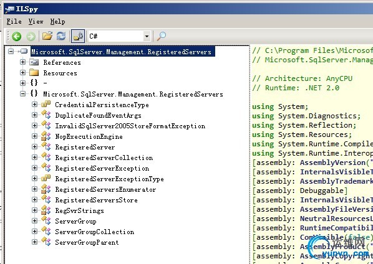Expand the RegisteredServerCollection node

35,157
